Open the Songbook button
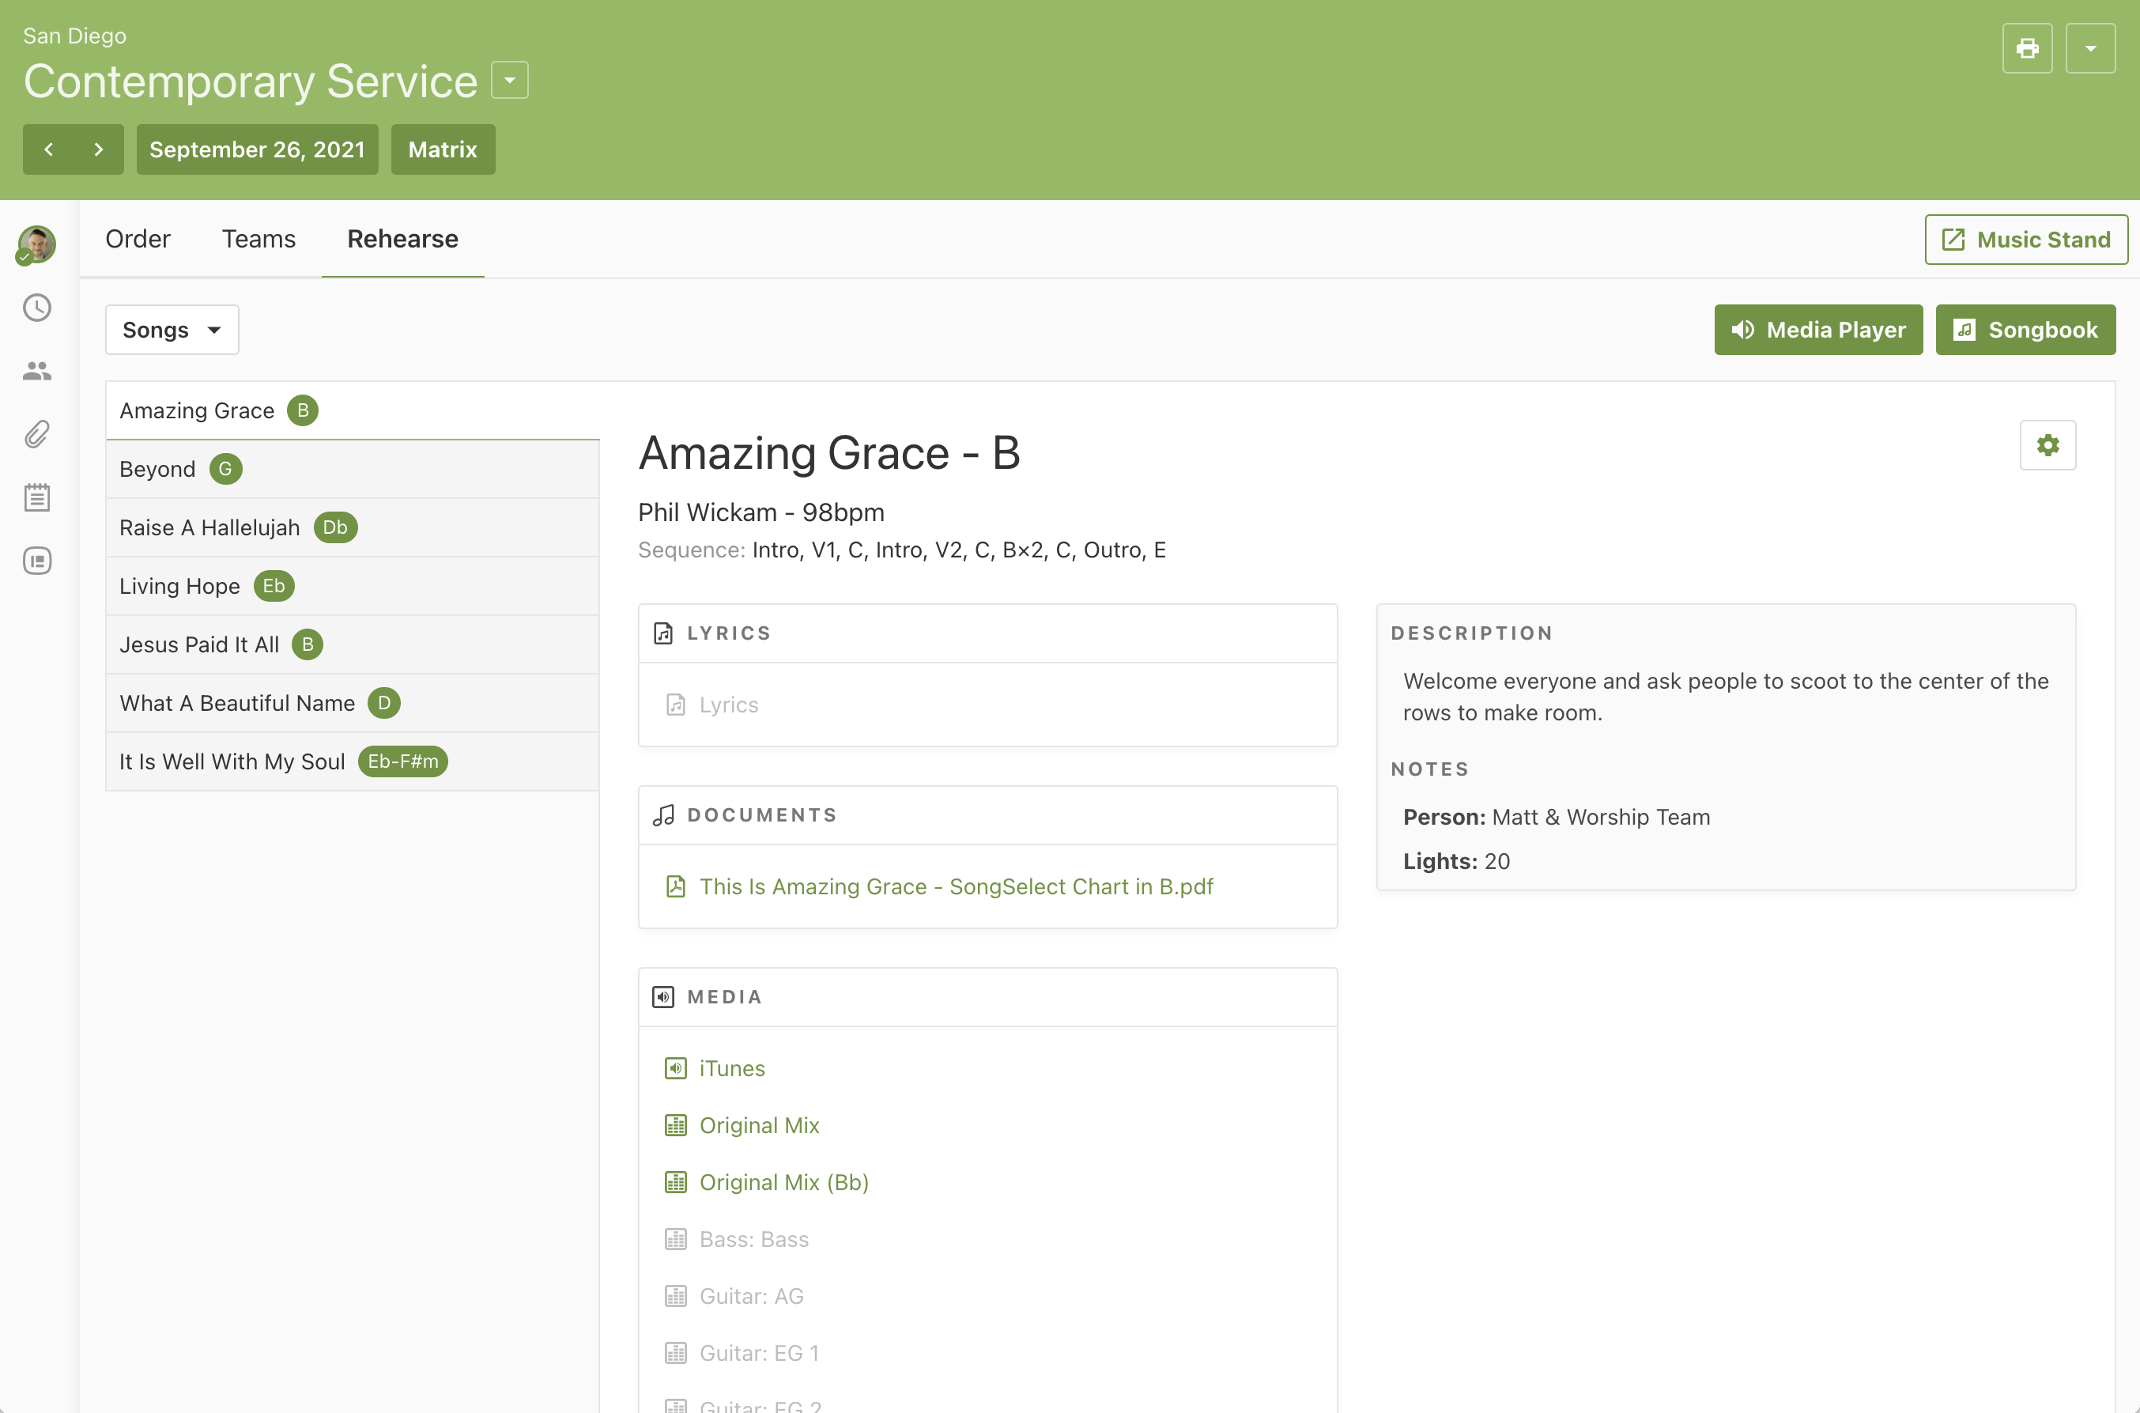Screen dimensions: 2140x1413 [2025, 330]
